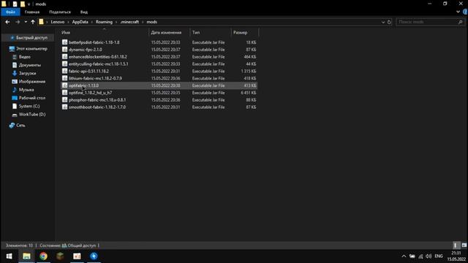Viewport: 468px width, 263px height.
Task: Expand the ribbon with chevron
Action: (x=458, y=12)
